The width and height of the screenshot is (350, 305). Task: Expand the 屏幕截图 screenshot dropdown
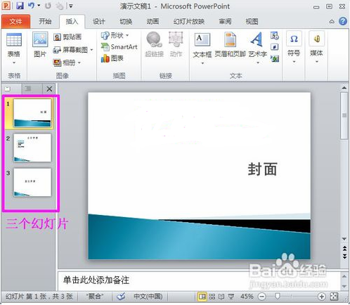91,50
